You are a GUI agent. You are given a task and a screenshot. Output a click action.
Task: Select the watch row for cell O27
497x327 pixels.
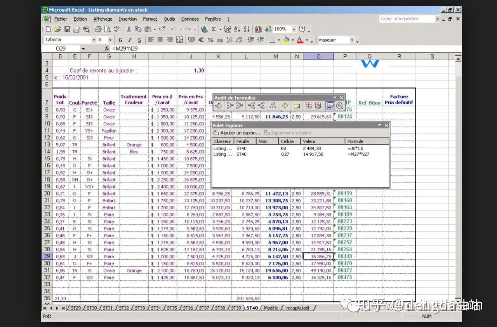pyautogui.click(x=301, y=154)
